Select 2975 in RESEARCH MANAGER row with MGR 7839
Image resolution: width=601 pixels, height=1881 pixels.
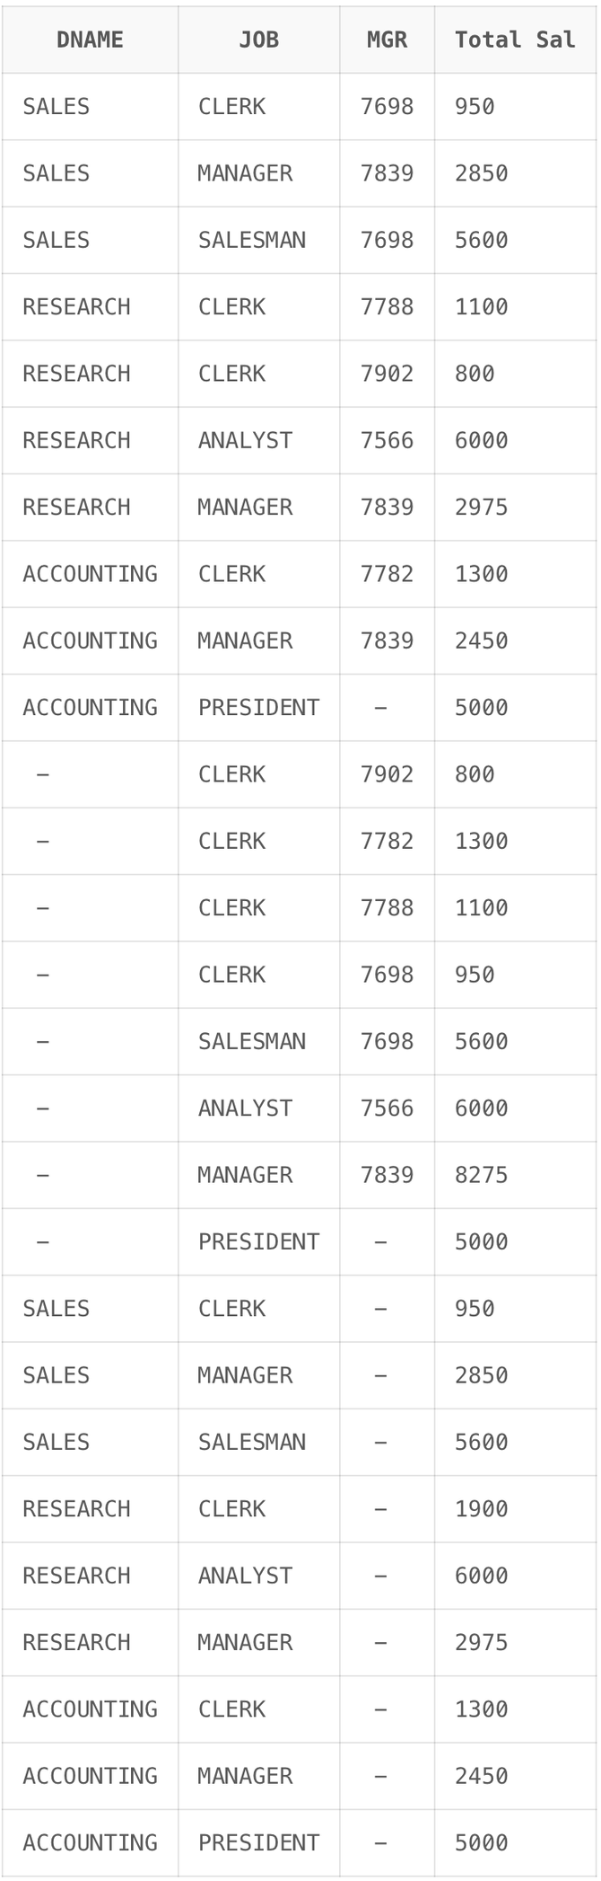481,508
